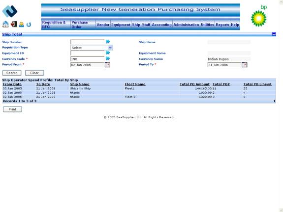Sort by Fleet Name column header
Image resolution: width=283 pixels, height=212 pixels.
point(135,84)
